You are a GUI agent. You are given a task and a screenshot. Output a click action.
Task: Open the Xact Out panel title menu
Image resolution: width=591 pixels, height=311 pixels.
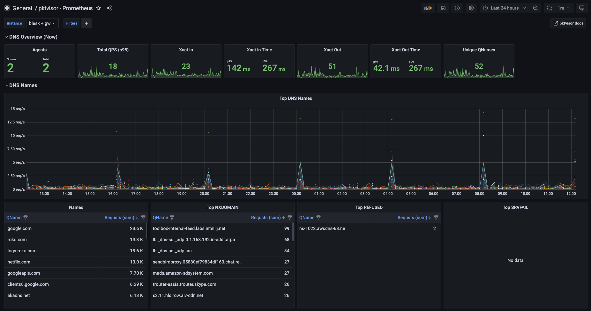(x=333, y=50)
